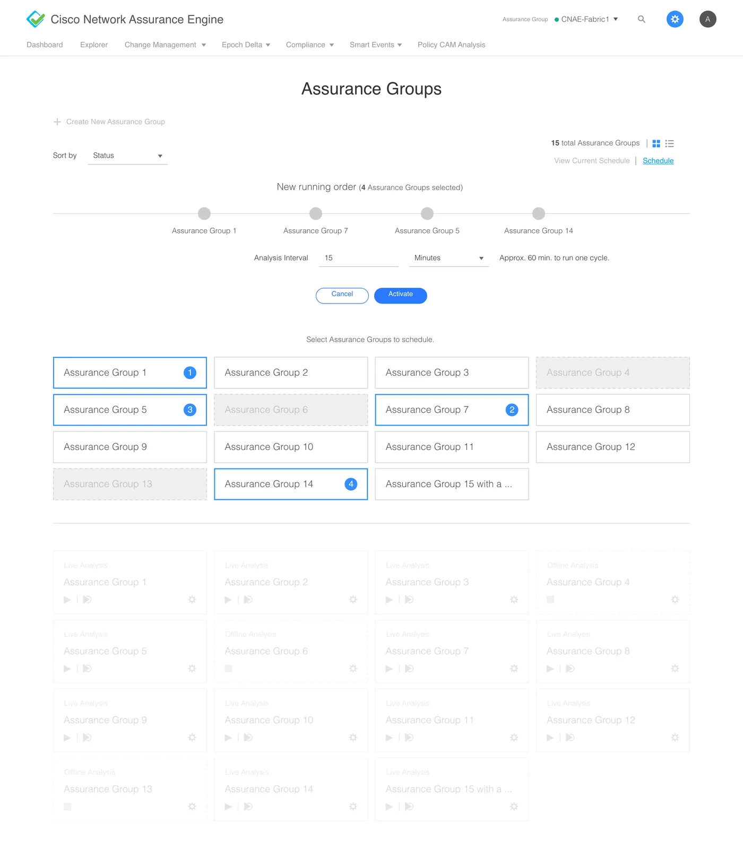743x849 pixels.
Task: Click the search magnifier icon in header
Action: point(642,19)
